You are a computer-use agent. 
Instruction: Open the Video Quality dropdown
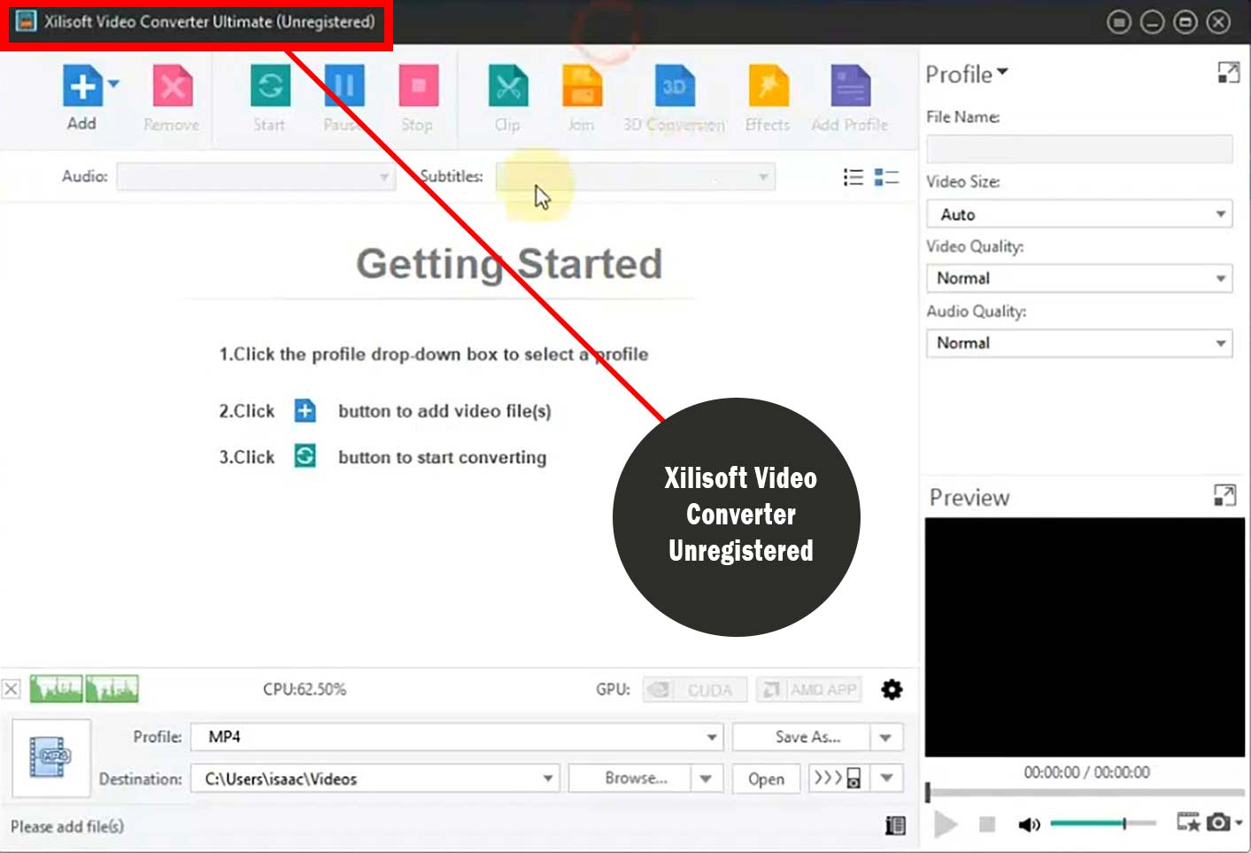(x=1079, y=278)
